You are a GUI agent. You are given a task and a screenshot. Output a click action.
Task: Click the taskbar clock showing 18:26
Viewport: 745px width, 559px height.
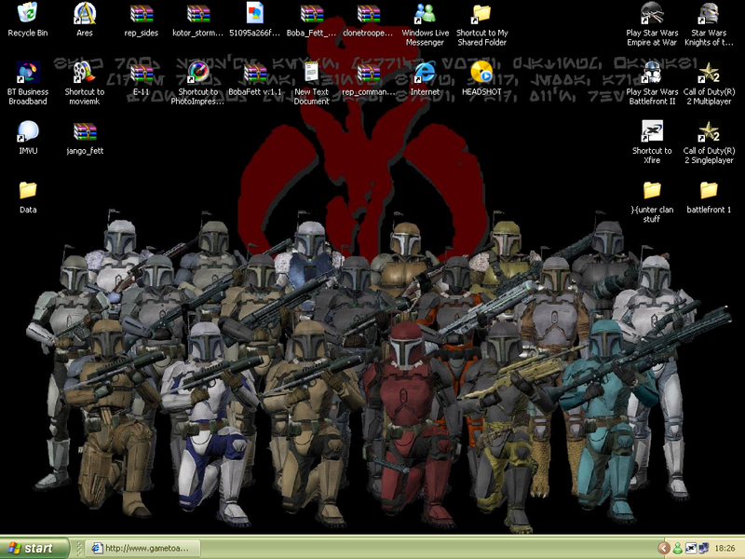725,549
